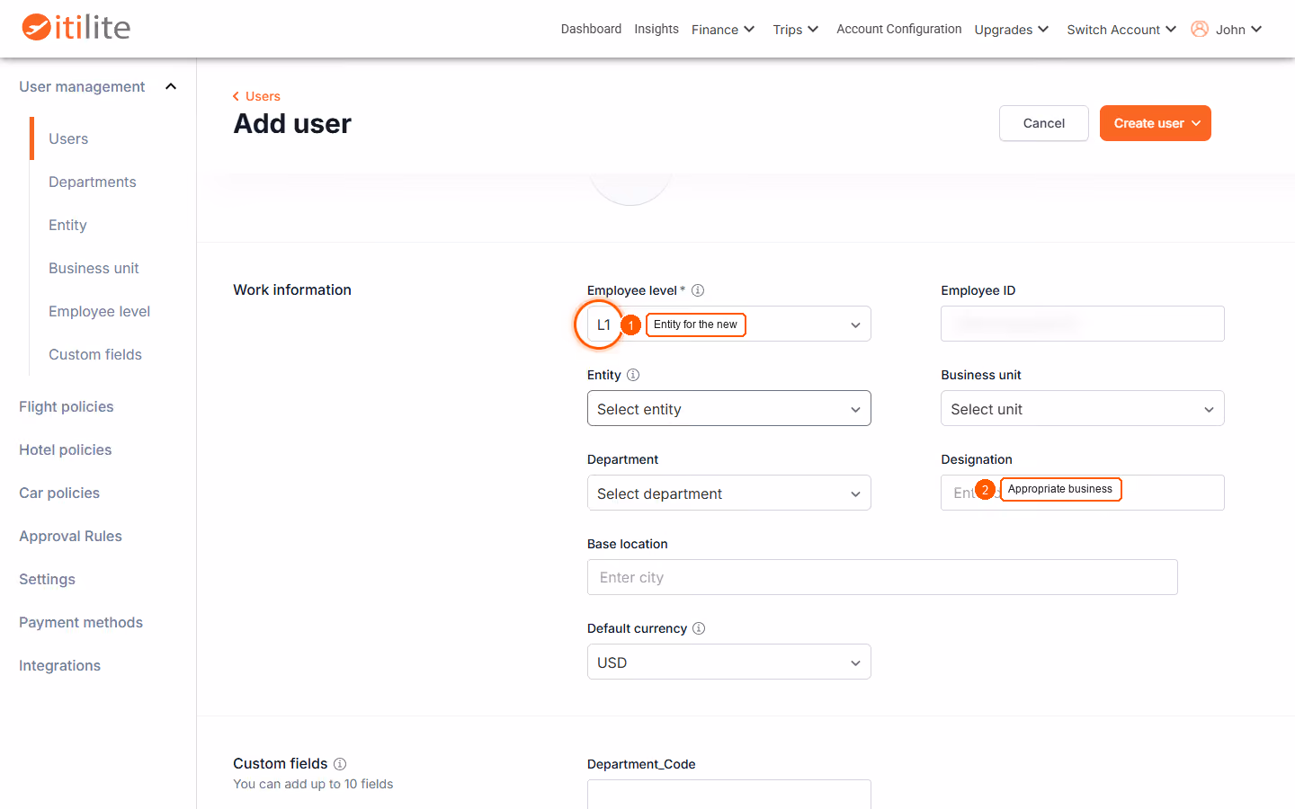This screenshot has width=1295, height=809.
Task: Open Flight policies section
Action: pos(67,406)
